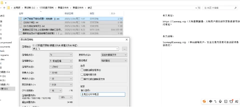Open the skin (shirt) icon in IME bar
Viewport: 240px width, 107px height.
(x=231, y=101)
